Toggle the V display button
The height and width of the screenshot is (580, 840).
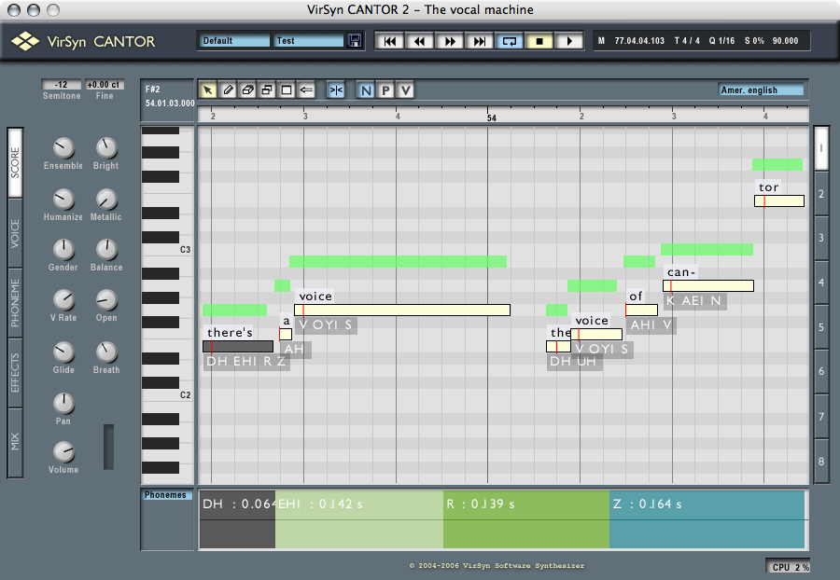(x=406, y=90)
